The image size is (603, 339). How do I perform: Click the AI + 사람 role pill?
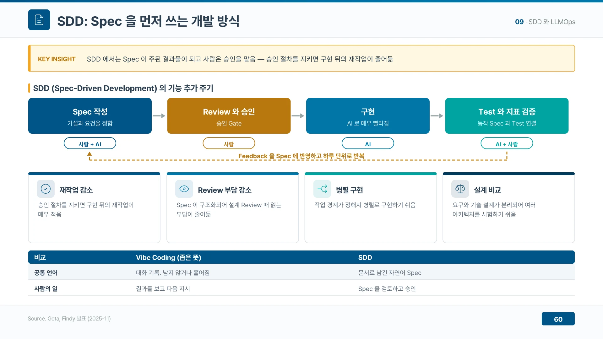(x=507, y=143)
